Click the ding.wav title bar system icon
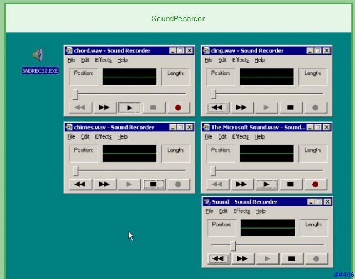This screenshot has height=279, width=355. point(206,50)
